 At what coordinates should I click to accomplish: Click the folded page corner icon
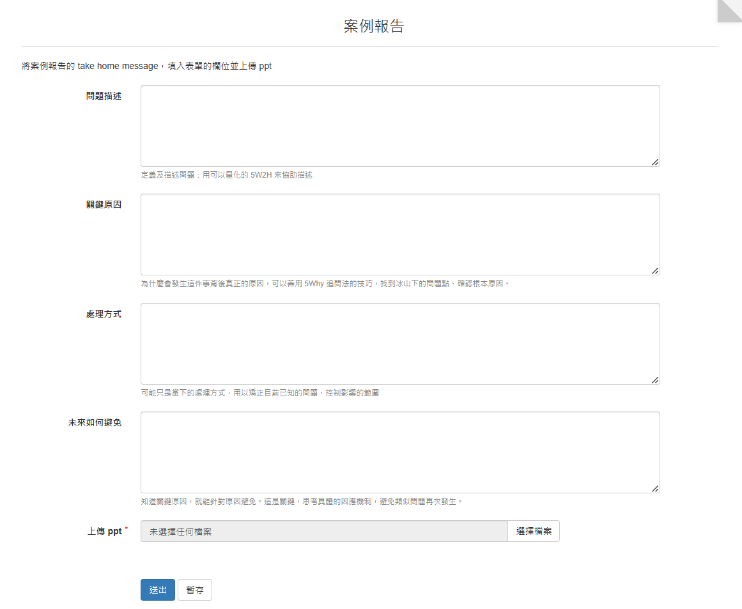point(729,11)
